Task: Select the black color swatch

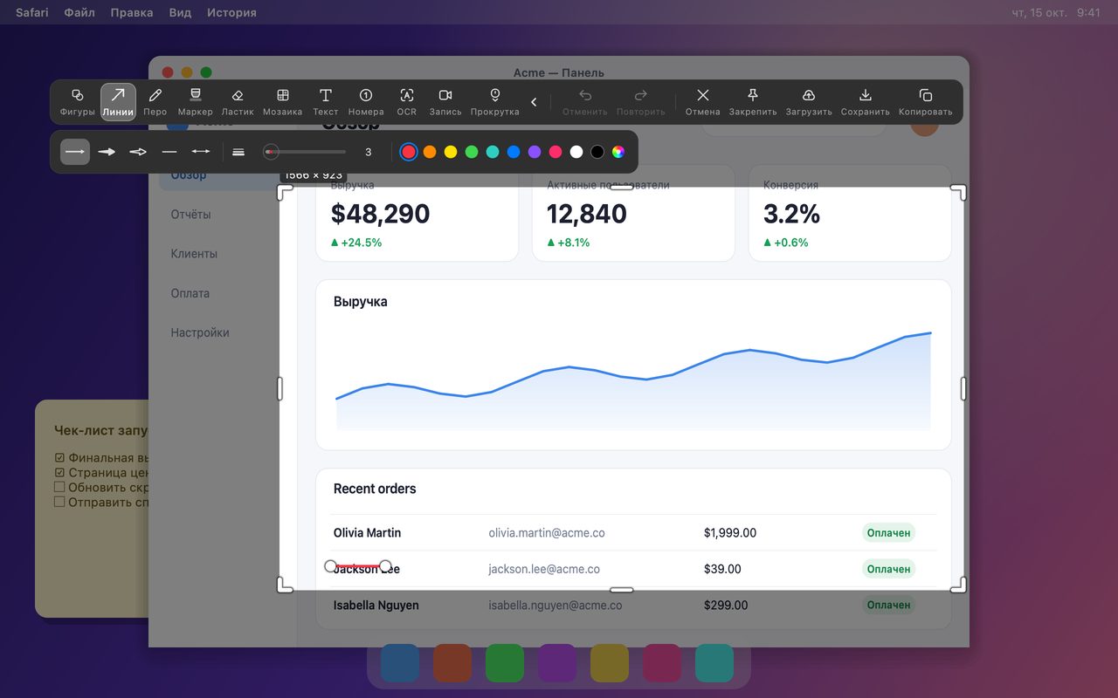Action: pos(597,152)
